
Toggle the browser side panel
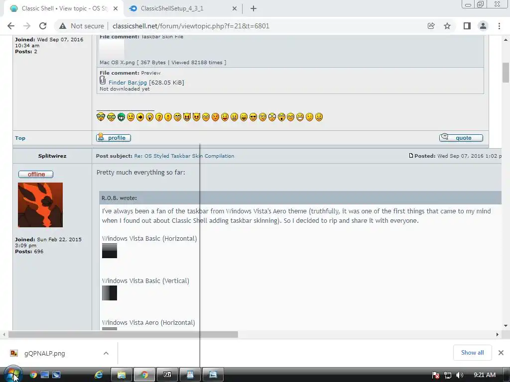[467, 26]
